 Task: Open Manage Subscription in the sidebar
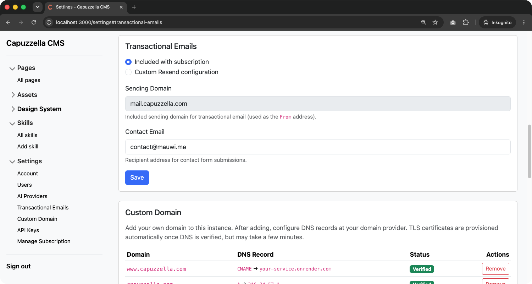[44, 241]
